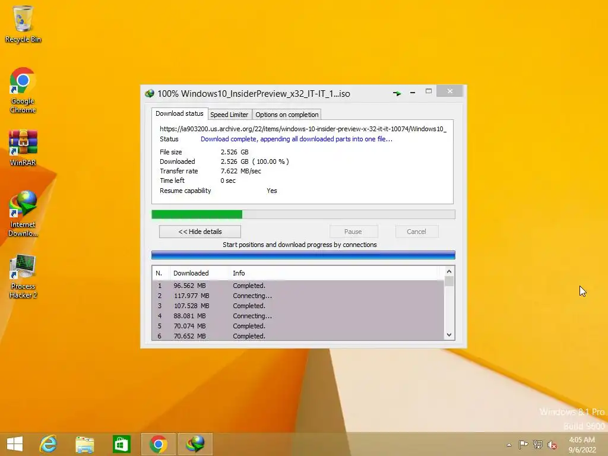Switch to the Speed Limiter tab
Viewport: 608px width, 456px height.
pyautogui.click(x=229, y=115)
